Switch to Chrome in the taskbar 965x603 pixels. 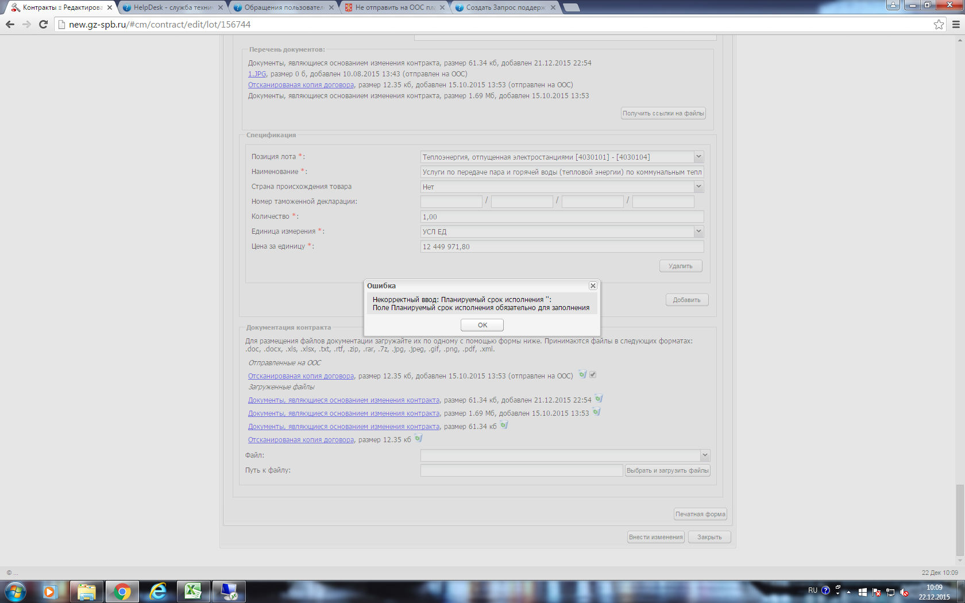point(122,592)
